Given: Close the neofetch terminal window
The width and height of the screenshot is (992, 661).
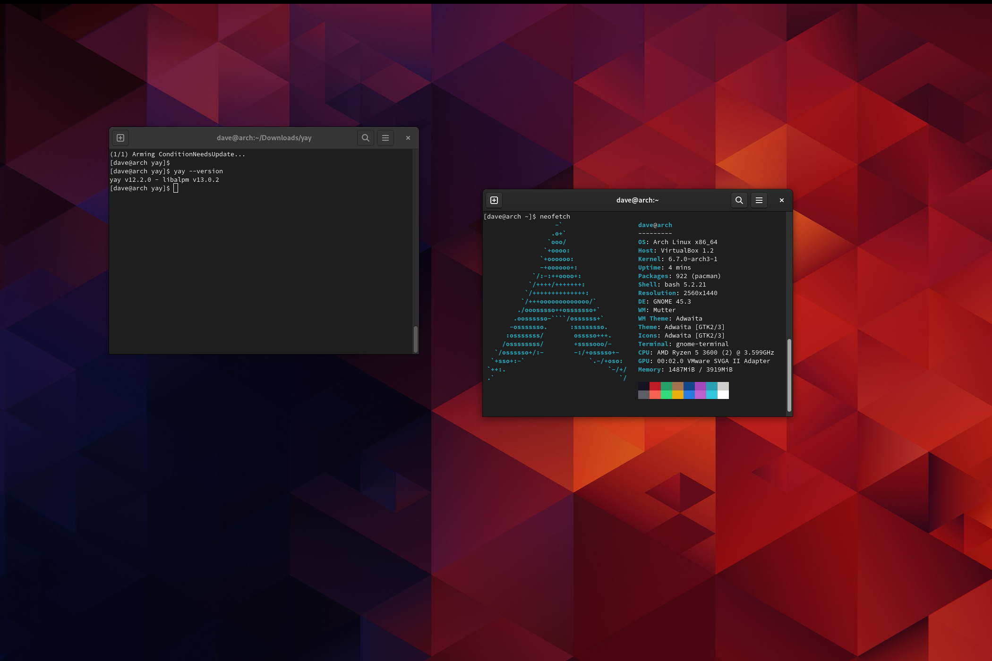Looking at the screenshot, I should point(781,200).
